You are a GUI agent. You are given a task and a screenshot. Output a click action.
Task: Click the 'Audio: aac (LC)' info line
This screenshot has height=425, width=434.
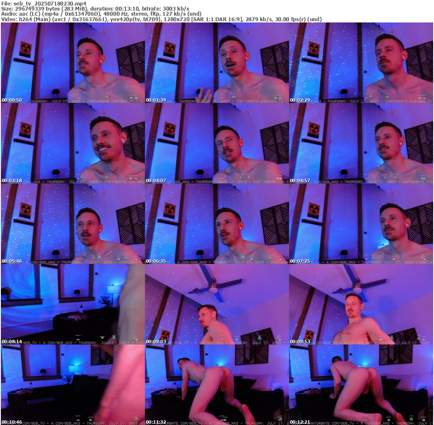101,14
